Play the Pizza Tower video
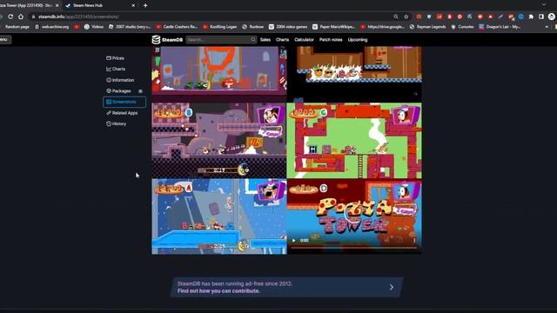Viewport: 557px width, 313px height. click(294, 240)
